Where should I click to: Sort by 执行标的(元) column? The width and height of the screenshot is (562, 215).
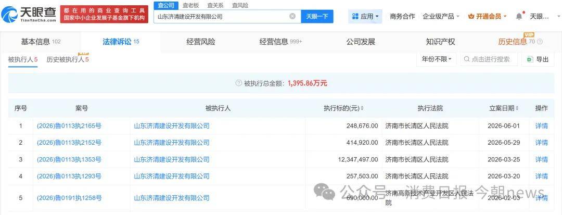tap(344, 108)
